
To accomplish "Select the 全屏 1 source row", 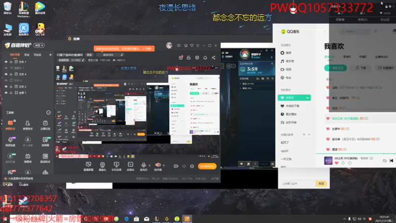I will pyautogui.click(x=27, y=93).
